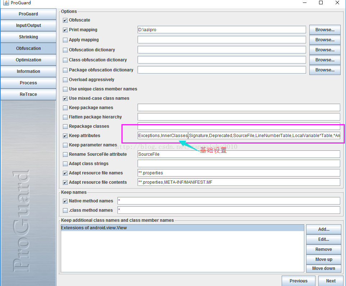Enable Adapt class strings

pos(65,164)
